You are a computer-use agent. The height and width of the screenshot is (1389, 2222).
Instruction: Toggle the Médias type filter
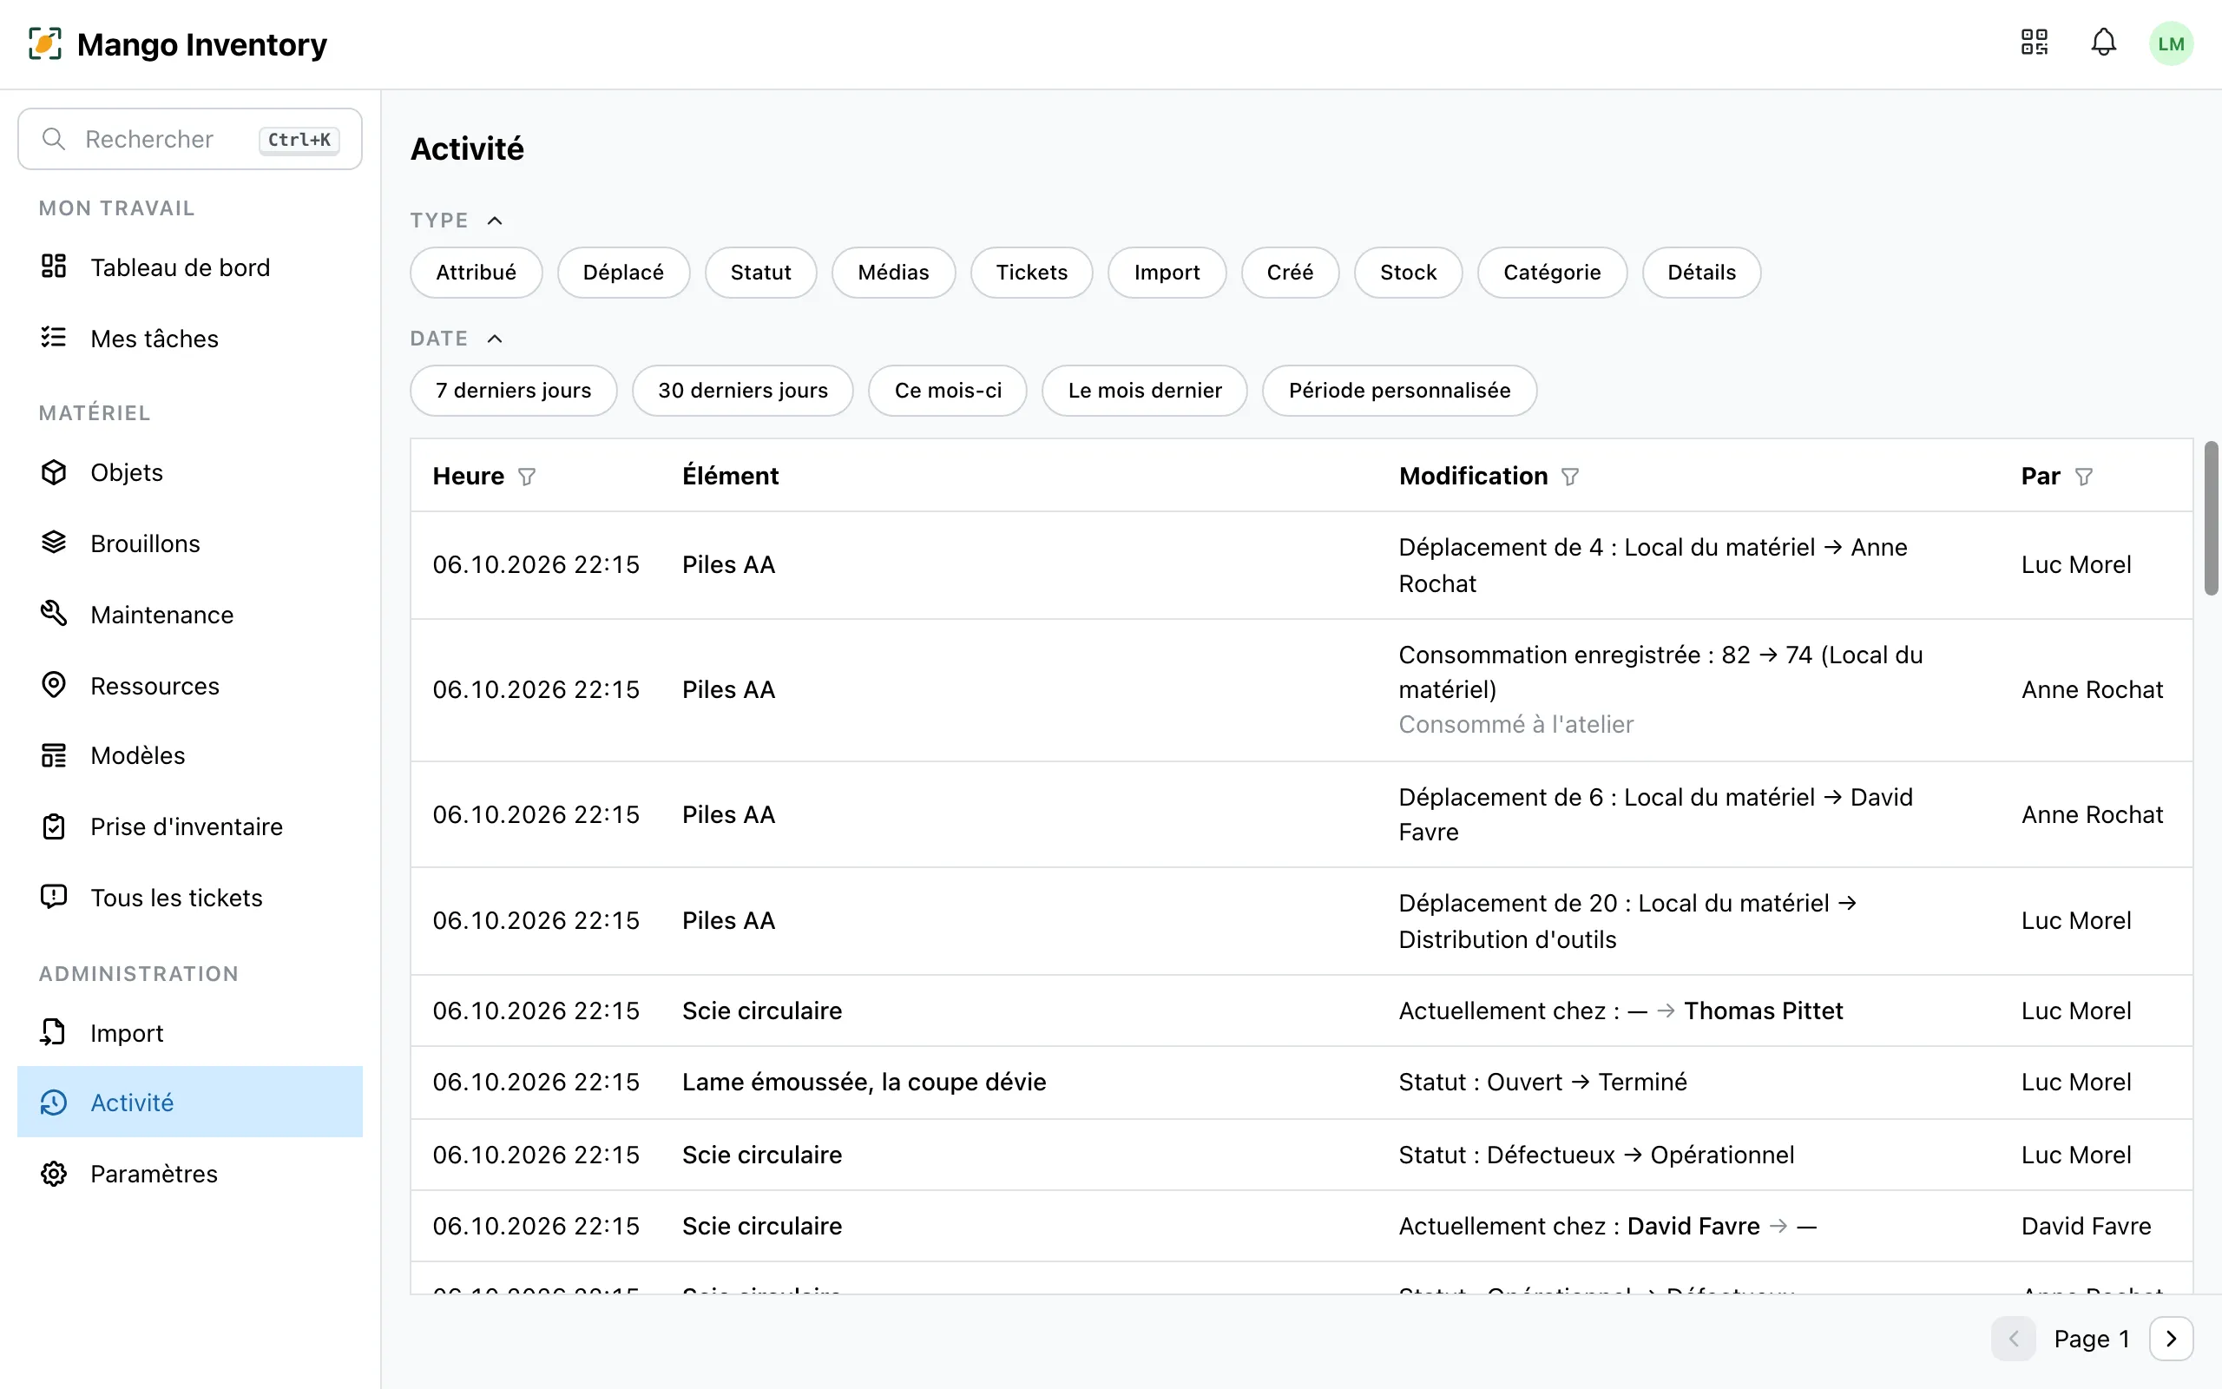click(x=893, y=273)
